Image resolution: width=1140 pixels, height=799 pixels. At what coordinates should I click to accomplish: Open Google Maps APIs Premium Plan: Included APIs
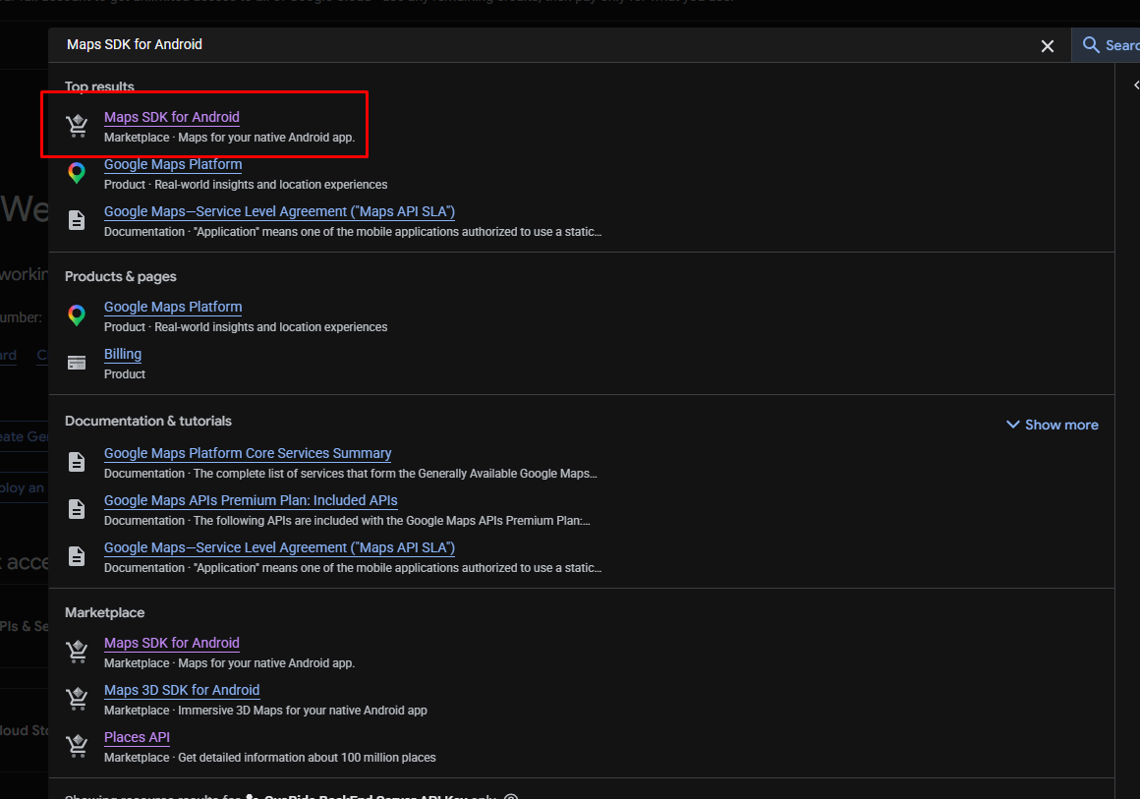[251, 500]
